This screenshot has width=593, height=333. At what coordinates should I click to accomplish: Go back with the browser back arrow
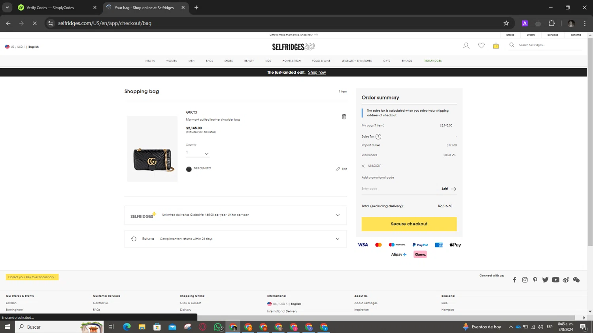(x=8, y=23)
